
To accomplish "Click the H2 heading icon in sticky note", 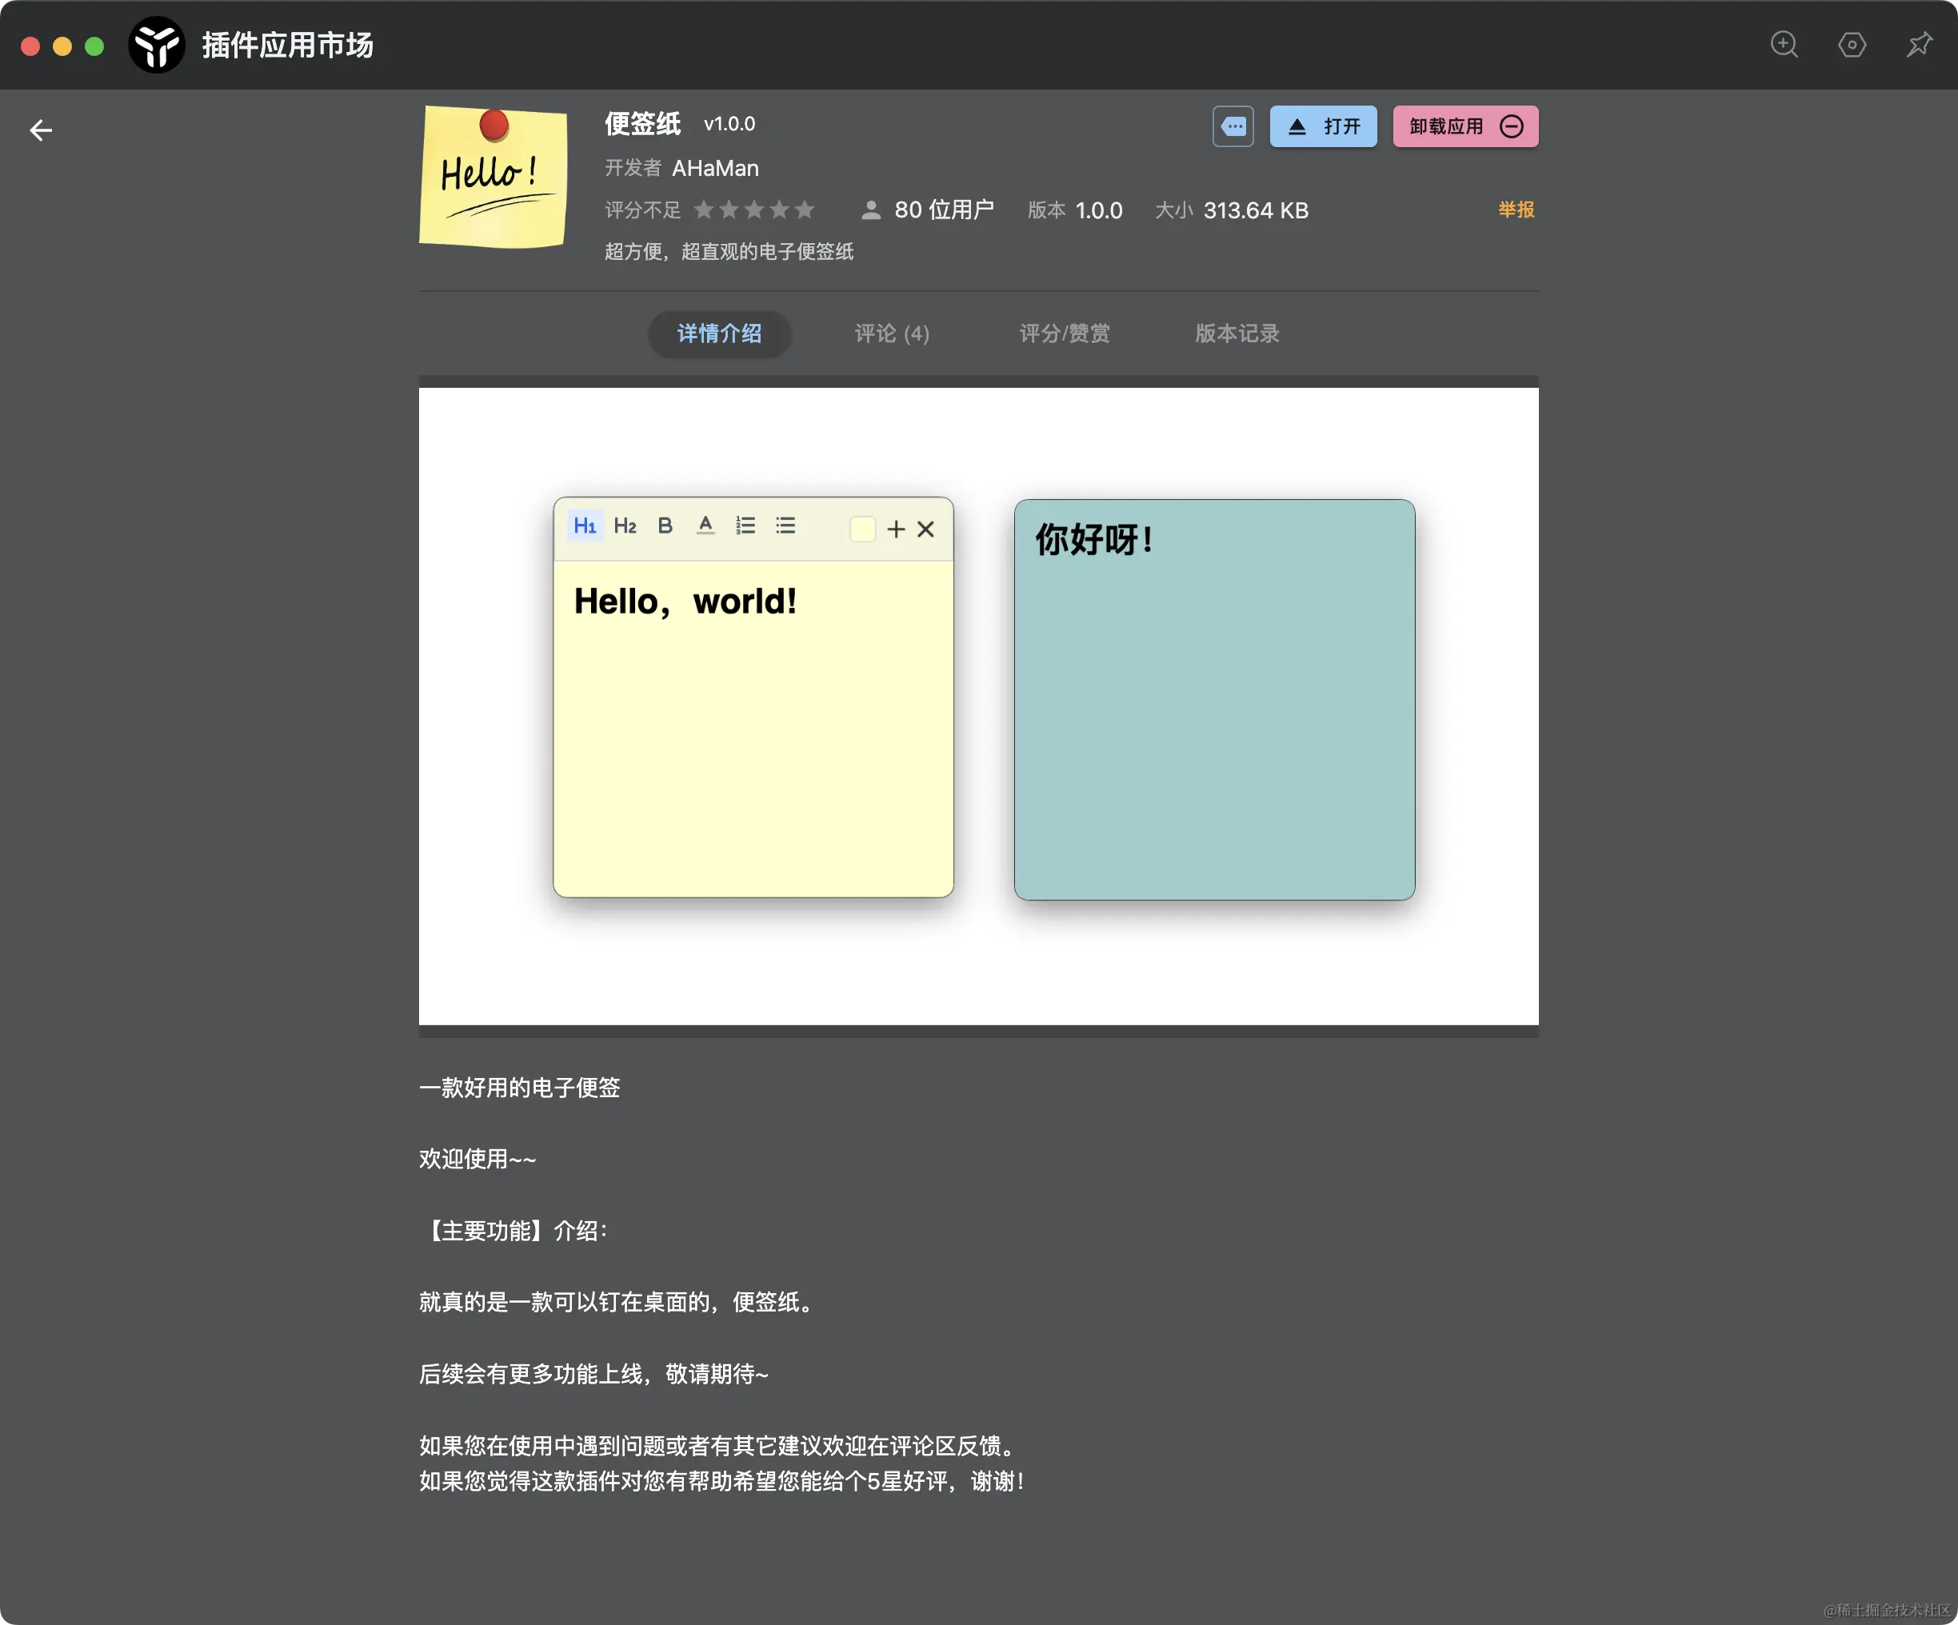I will click(625, 526).
